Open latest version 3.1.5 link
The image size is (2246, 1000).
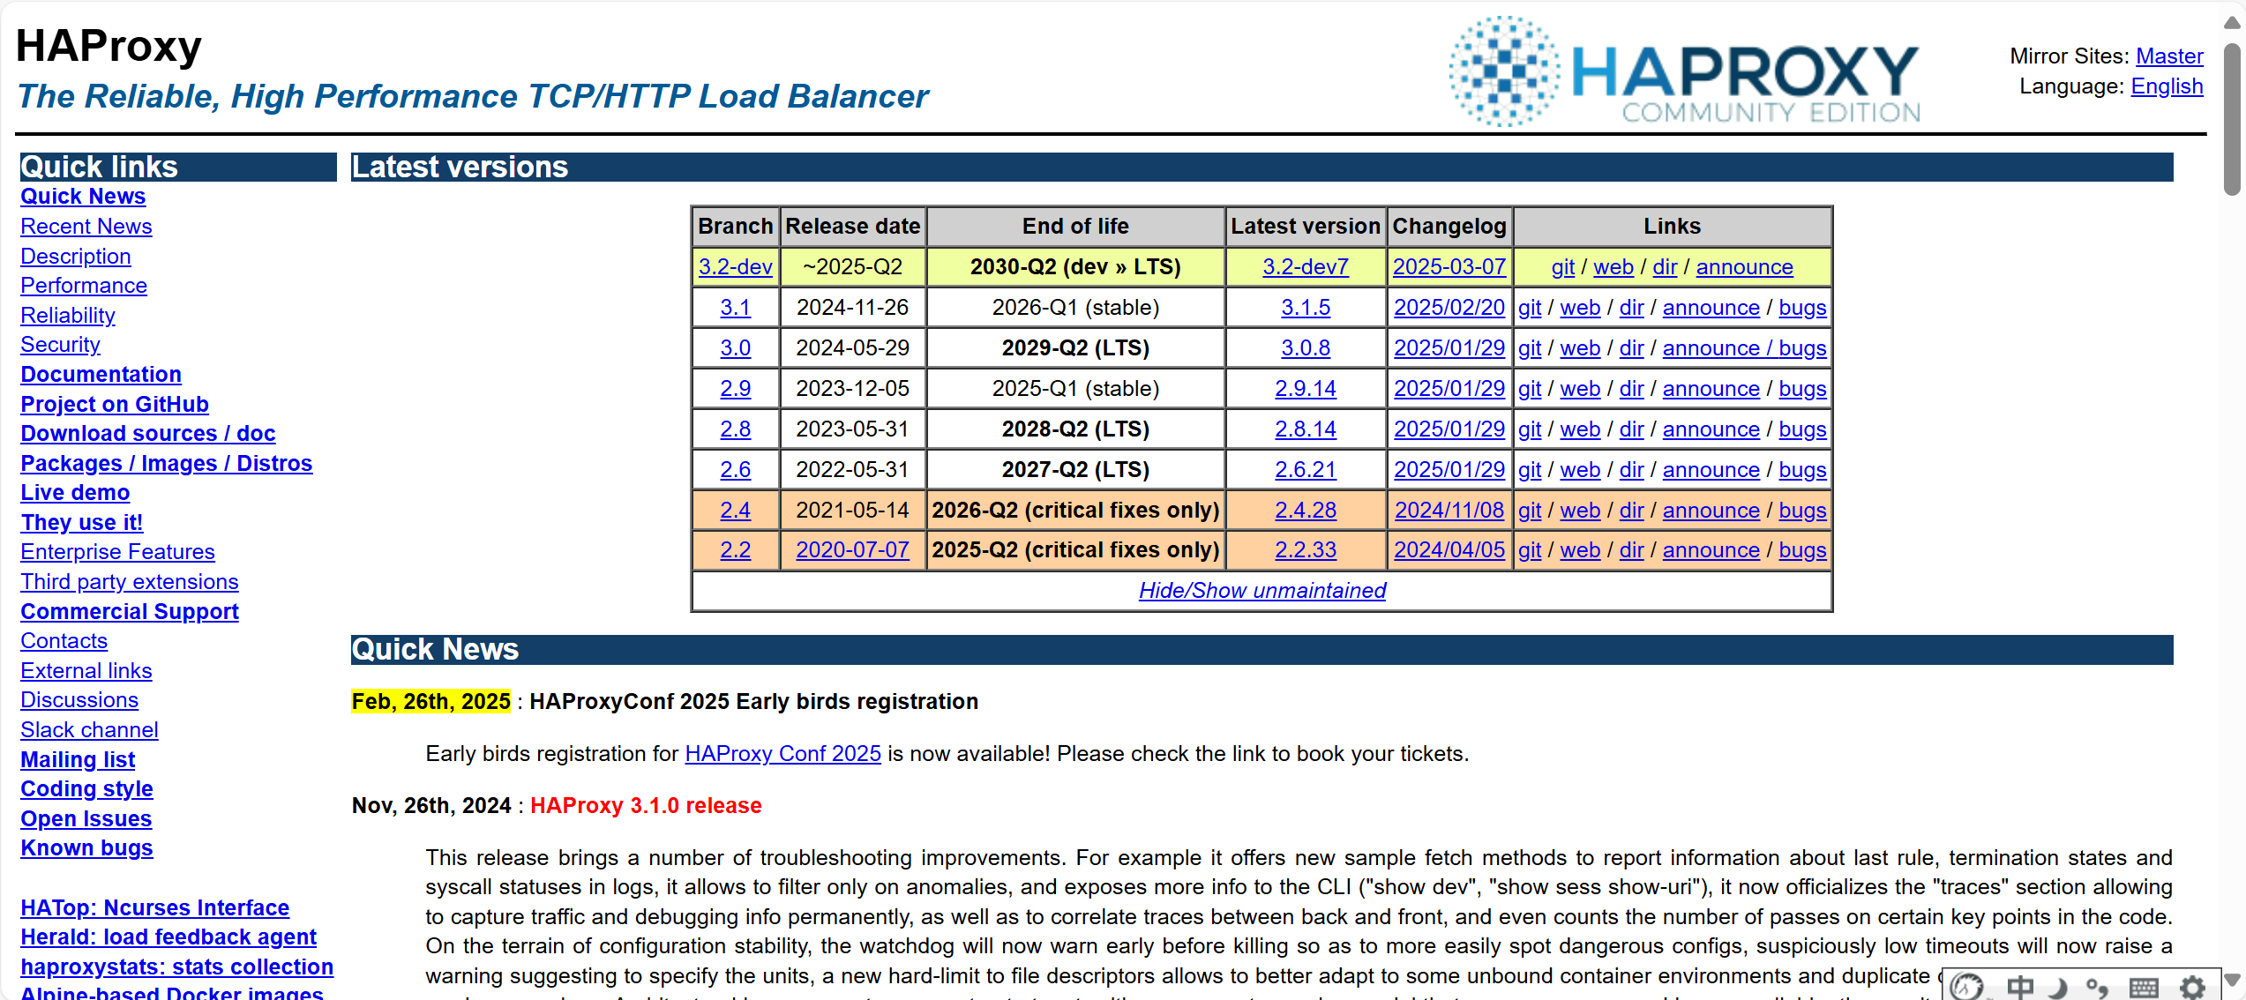1306,308
